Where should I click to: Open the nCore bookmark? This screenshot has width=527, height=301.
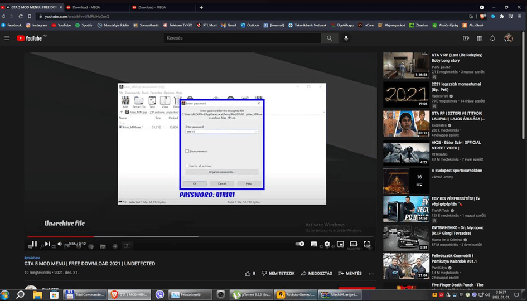pyautogui.click(x=366, y=25)
